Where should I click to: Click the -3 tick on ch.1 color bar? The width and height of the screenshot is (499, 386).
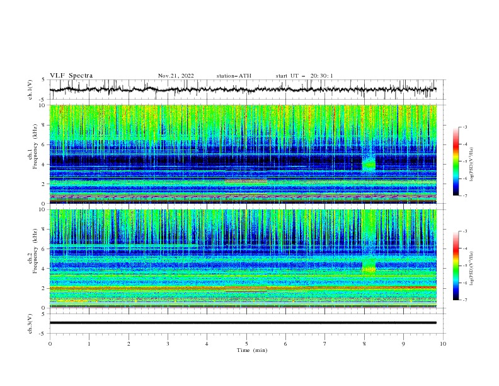pyautogui.click(x=464, y=127)
